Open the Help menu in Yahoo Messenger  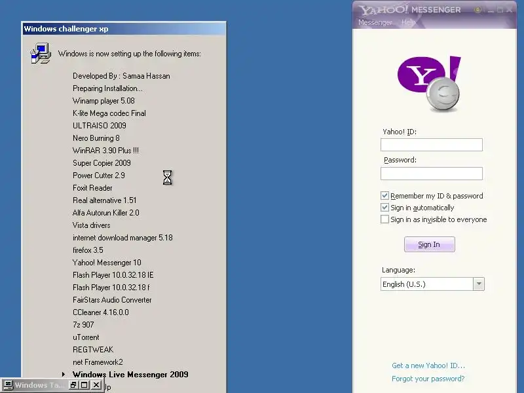407,22
